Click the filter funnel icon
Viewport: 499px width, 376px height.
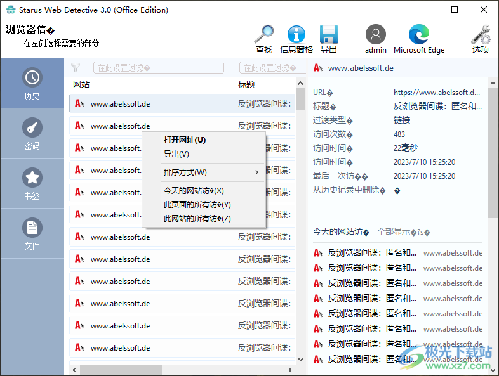point(76,67)
